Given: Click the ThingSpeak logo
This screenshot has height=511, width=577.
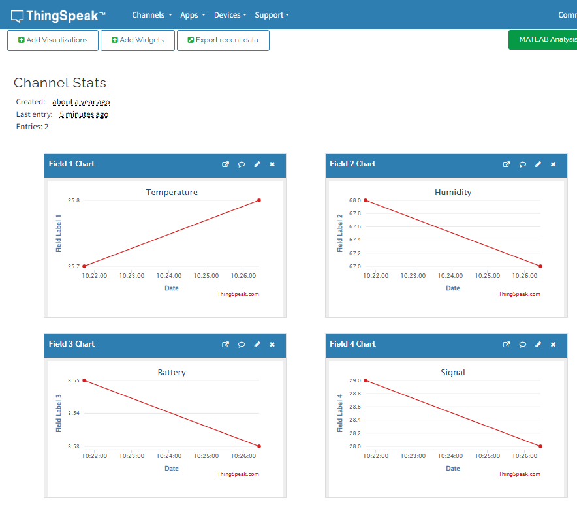Looking at the screenshot, I should (58, 16).
